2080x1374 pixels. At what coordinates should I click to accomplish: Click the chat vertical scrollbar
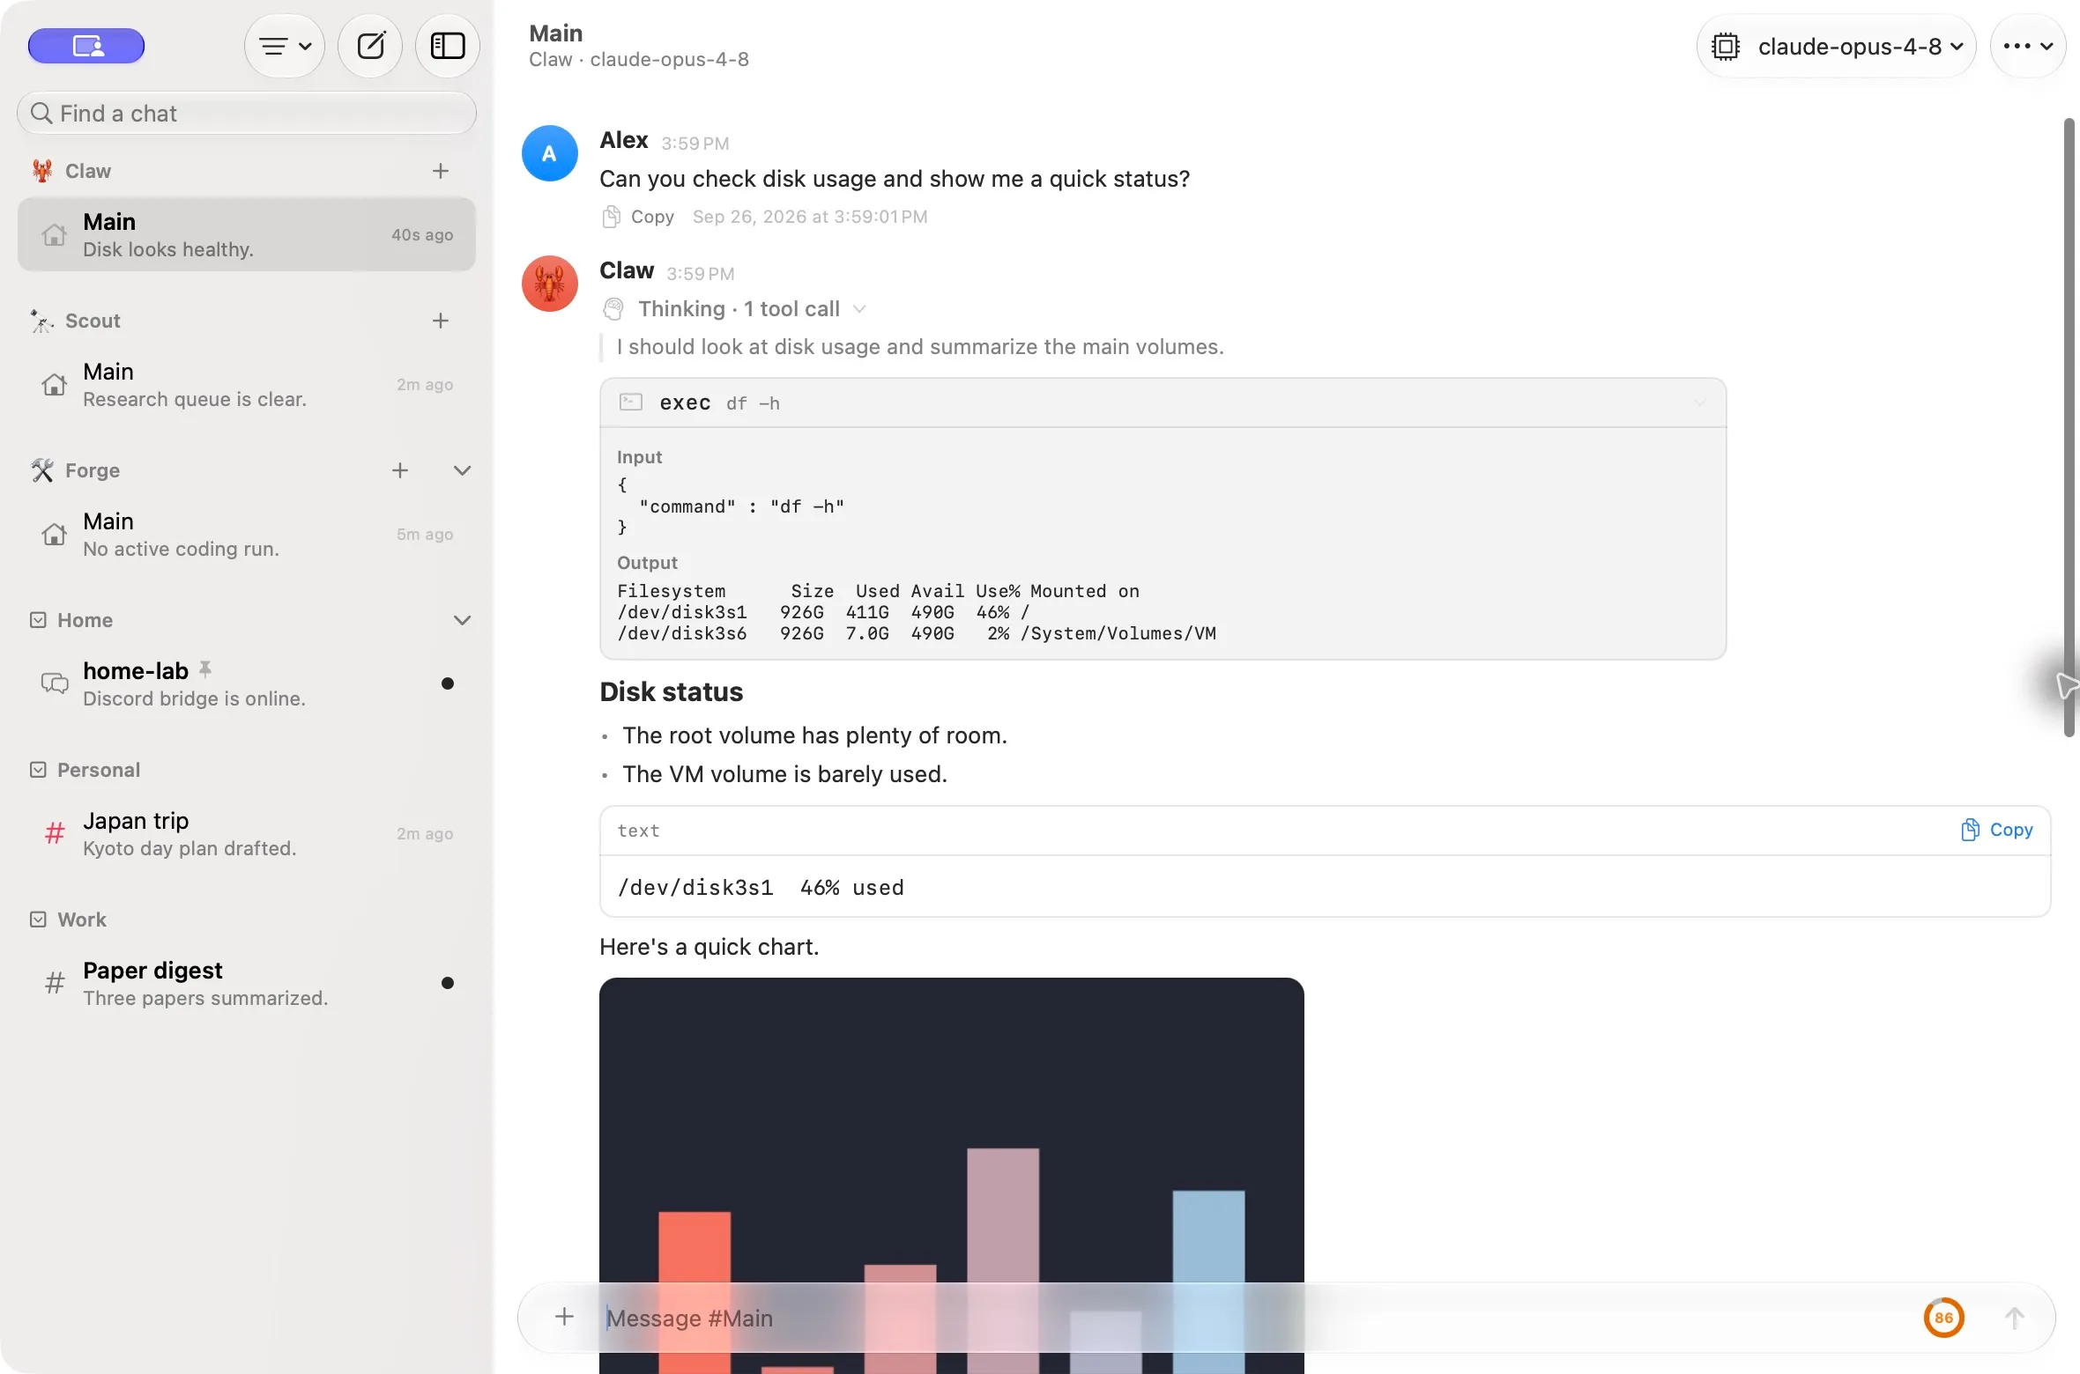2069,427
